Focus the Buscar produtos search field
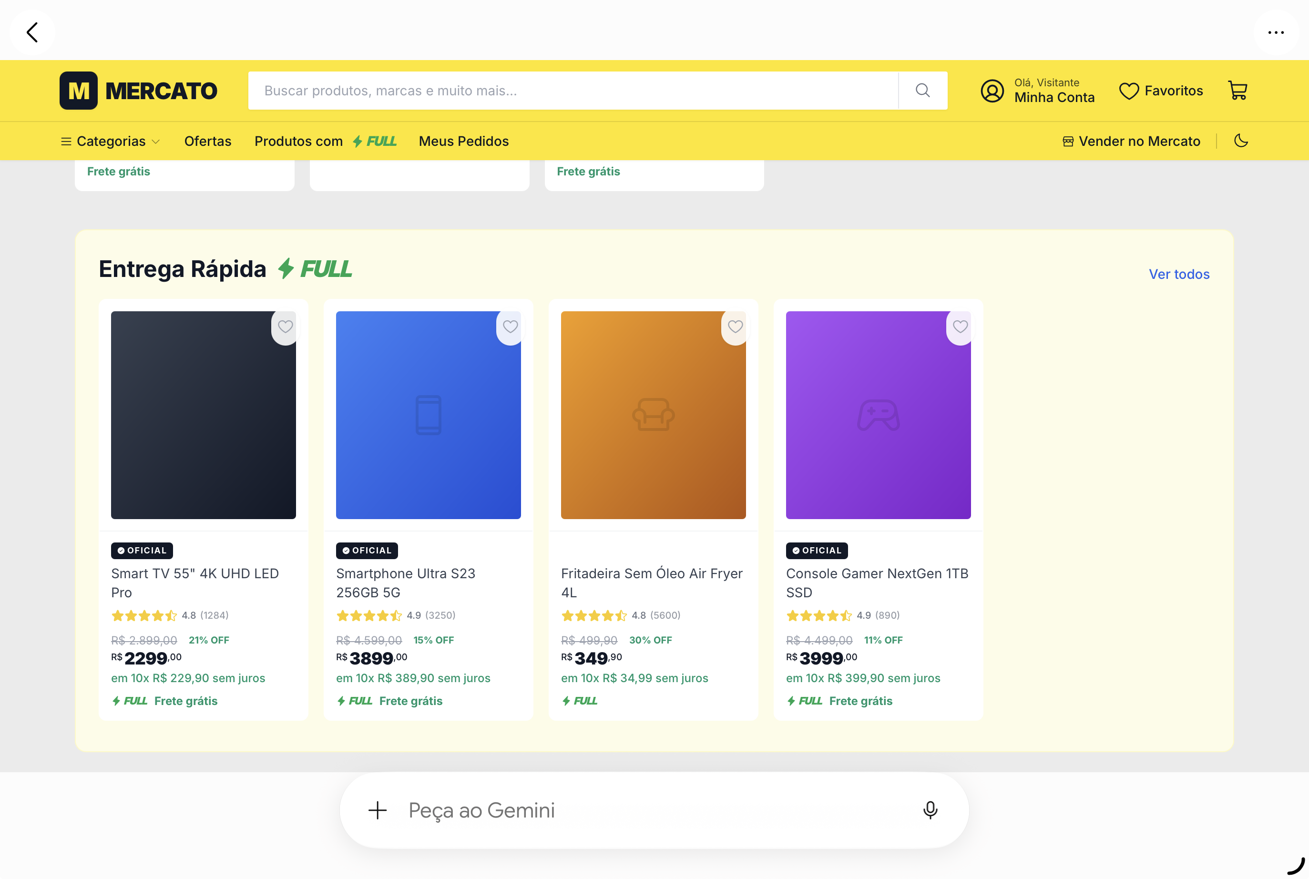The image size is (1309, 879). (x=573, y=90)
